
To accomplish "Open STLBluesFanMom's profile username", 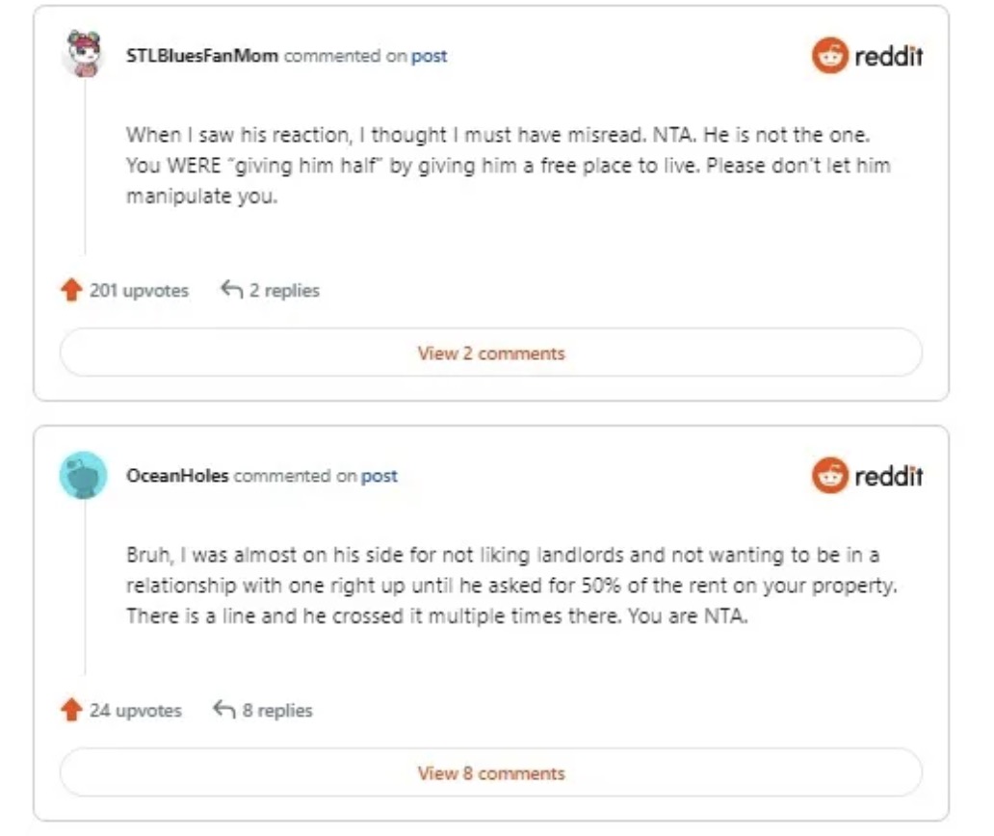I will [x=202, y=56].
